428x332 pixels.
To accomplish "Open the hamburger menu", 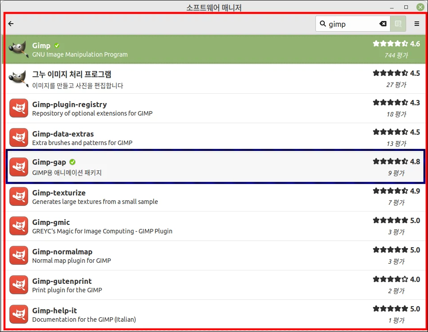I will click(x=416, y=24).
